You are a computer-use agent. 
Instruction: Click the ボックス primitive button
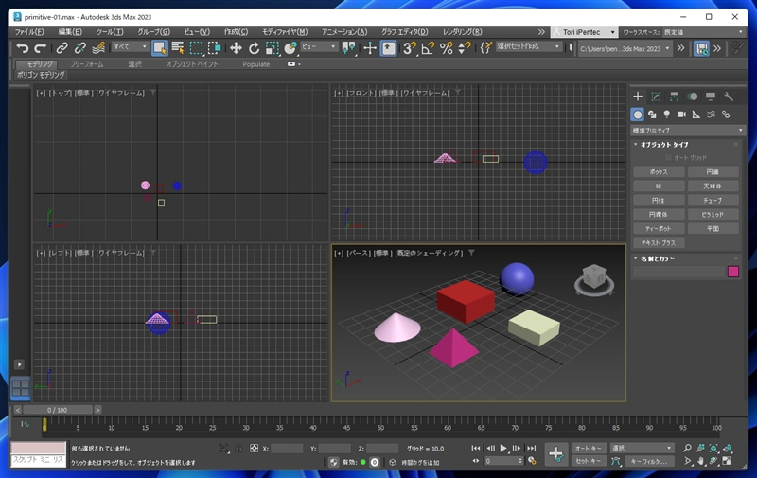point(659,172)
